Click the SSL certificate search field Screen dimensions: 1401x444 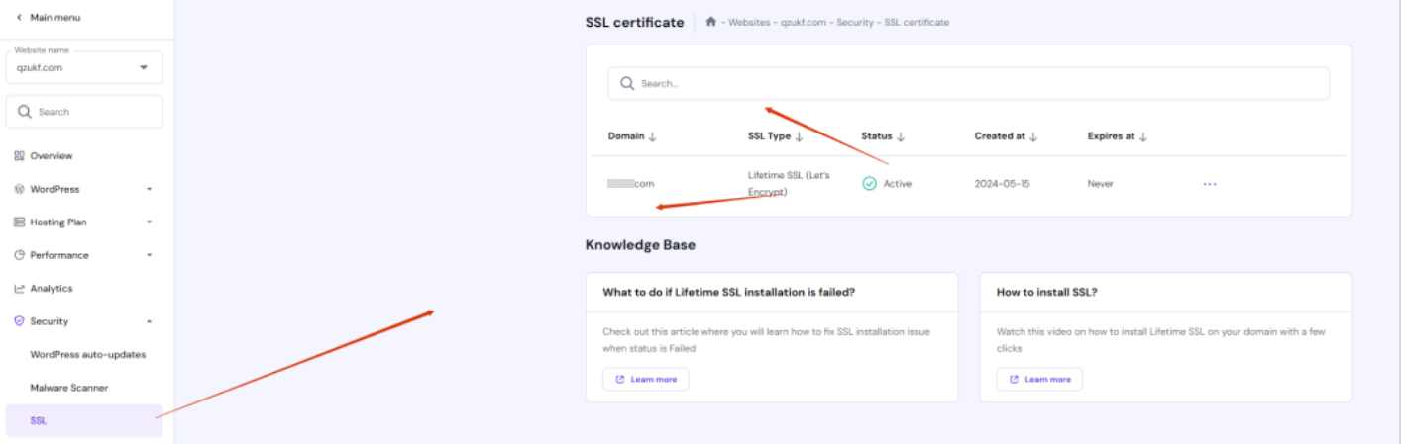click(968, 83)
